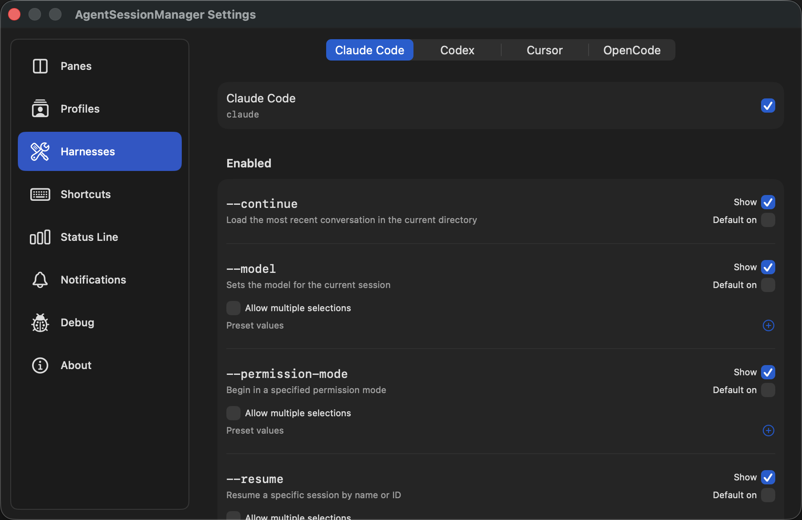Enable Default on for --model
The image size is (802, 520).
click(768, 285)
